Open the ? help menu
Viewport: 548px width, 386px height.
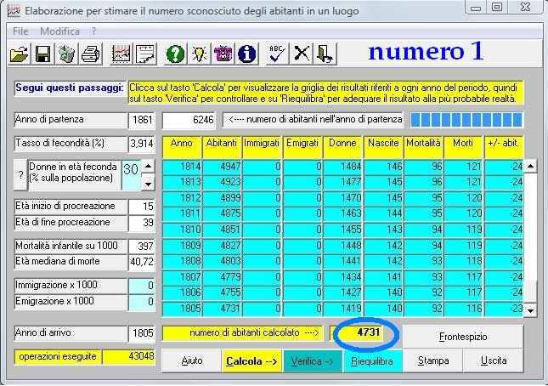(x=93, y=31)
